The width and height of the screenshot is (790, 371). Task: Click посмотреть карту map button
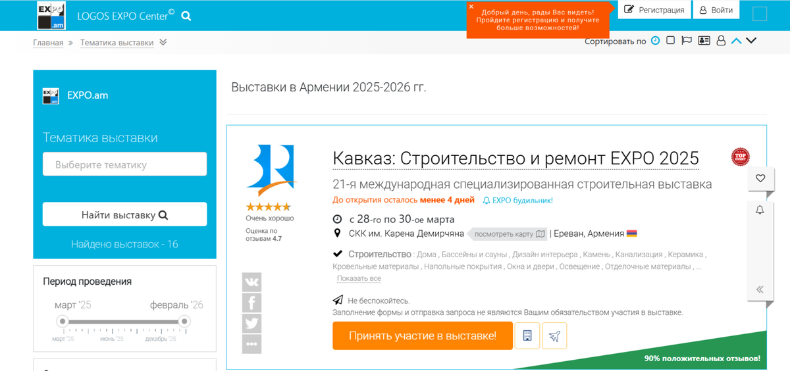click(509, 234)
